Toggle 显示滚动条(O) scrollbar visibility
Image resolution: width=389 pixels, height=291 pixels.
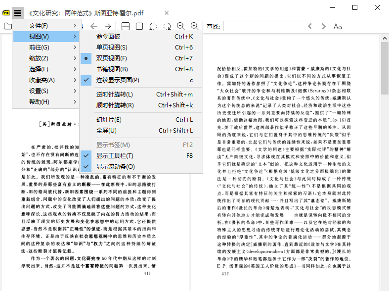141,167
